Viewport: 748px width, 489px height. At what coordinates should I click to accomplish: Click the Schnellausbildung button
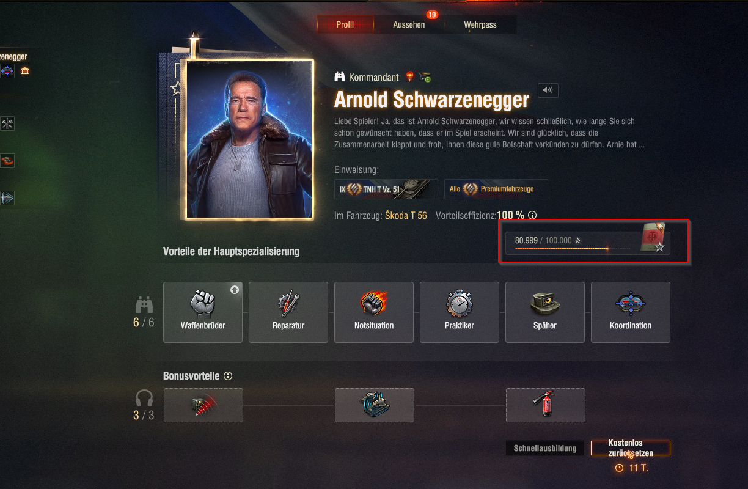click(545, 448)
